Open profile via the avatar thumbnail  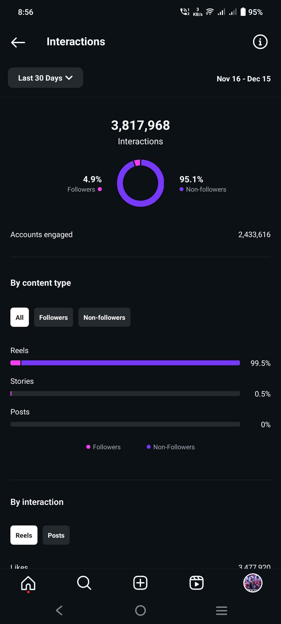(x=253, y=583)
